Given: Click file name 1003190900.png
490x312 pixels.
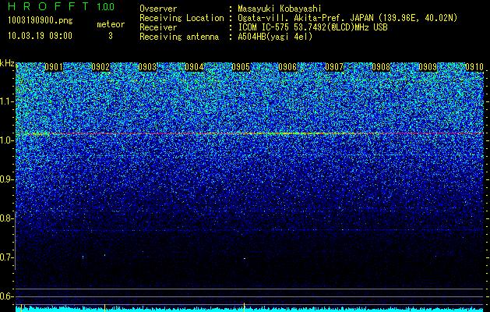Looking at the screenshot, I should click(41, 21).
